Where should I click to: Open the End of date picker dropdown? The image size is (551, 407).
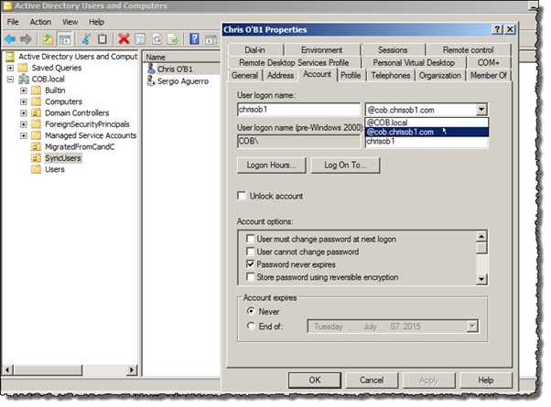pos(472,327)
